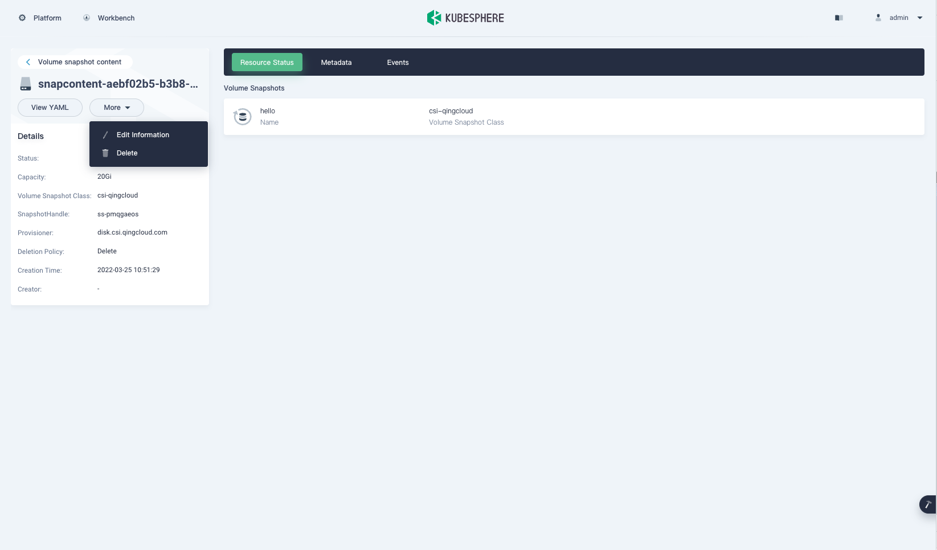Click the hello snapshot database icon
This screenshot has width=937, height=550.
pyautogui.click(x=242, y=116)
